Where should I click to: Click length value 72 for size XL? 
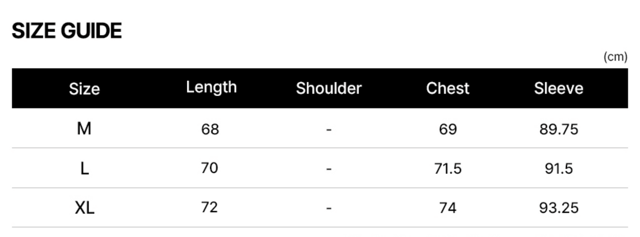click(x=210, y=208)
